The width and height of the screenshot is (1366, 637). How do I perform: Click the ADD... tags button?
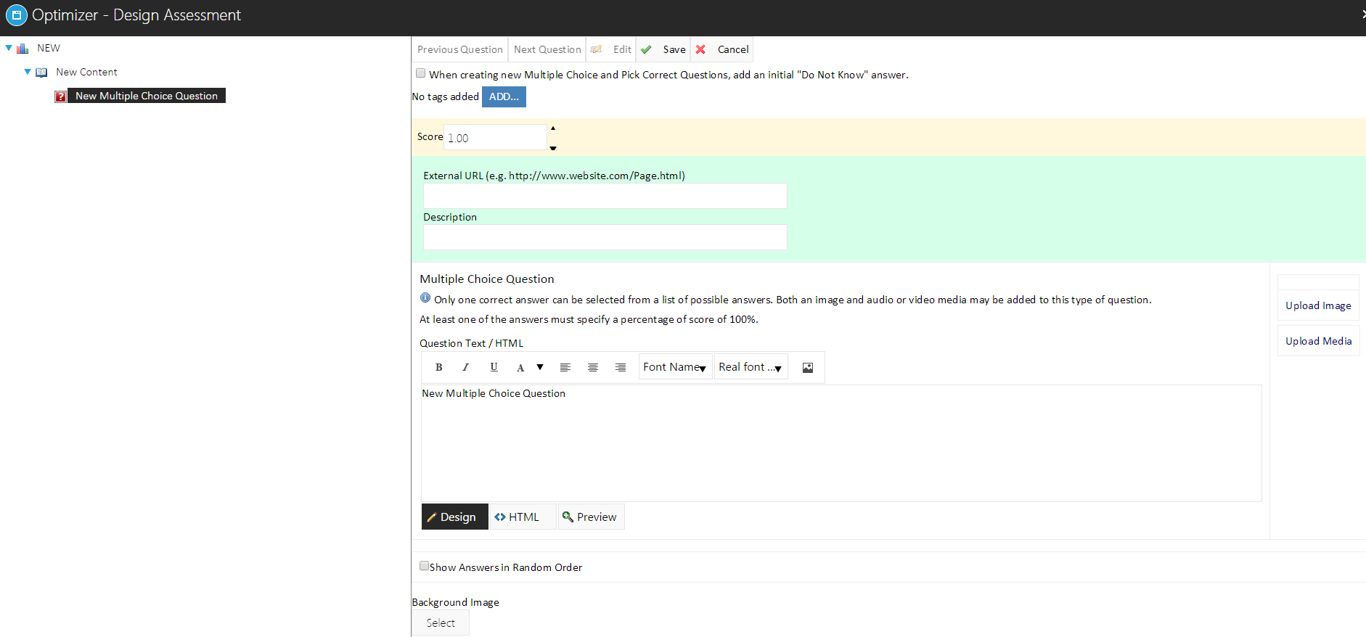(x=504, y=96)
